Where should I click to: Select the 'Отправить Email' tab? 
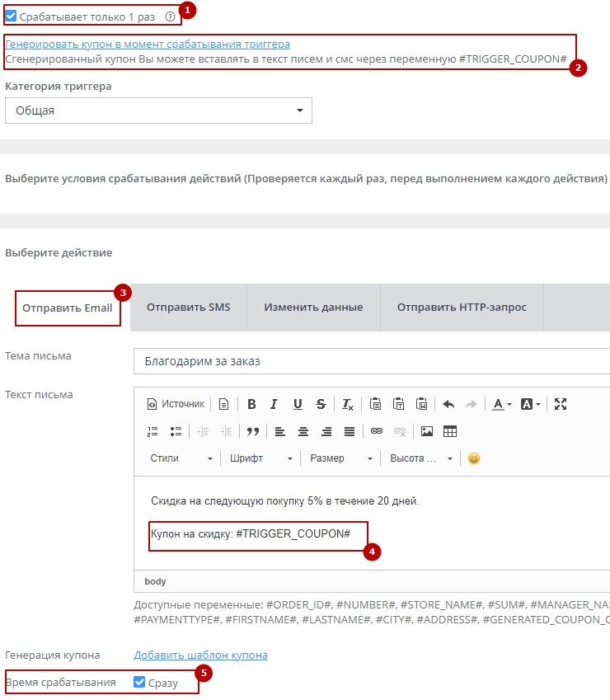click(68, 308)
